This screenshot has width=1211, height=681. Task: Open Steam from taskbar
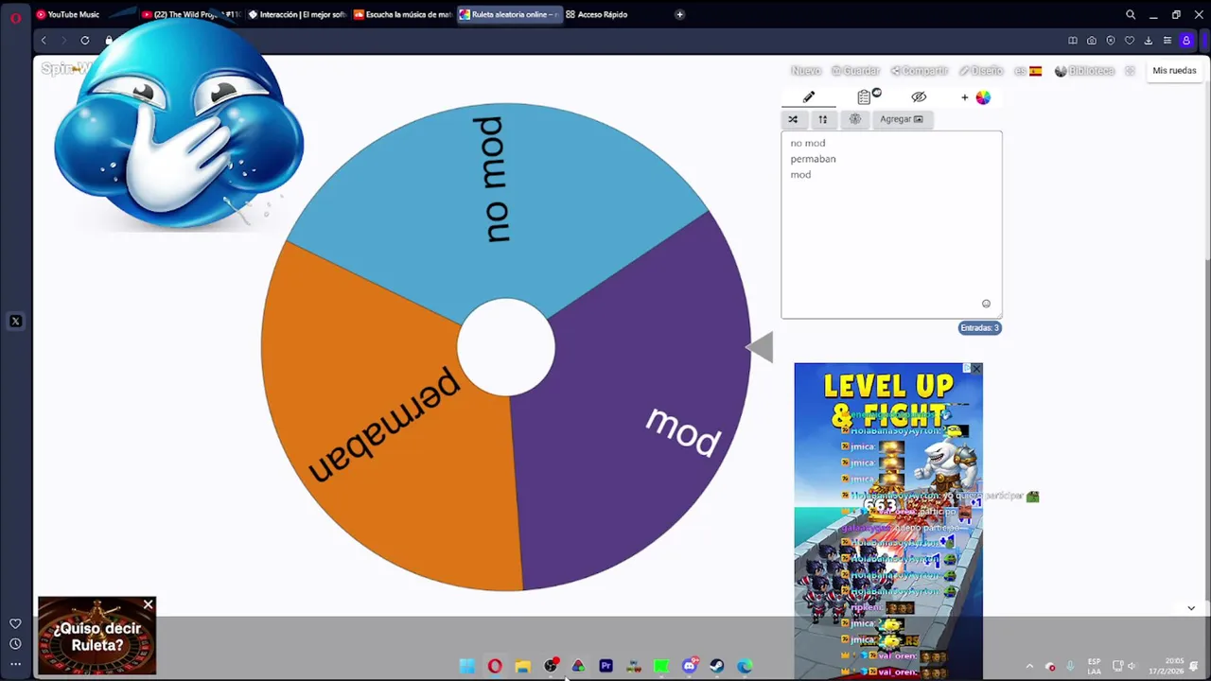pos(717,666)
